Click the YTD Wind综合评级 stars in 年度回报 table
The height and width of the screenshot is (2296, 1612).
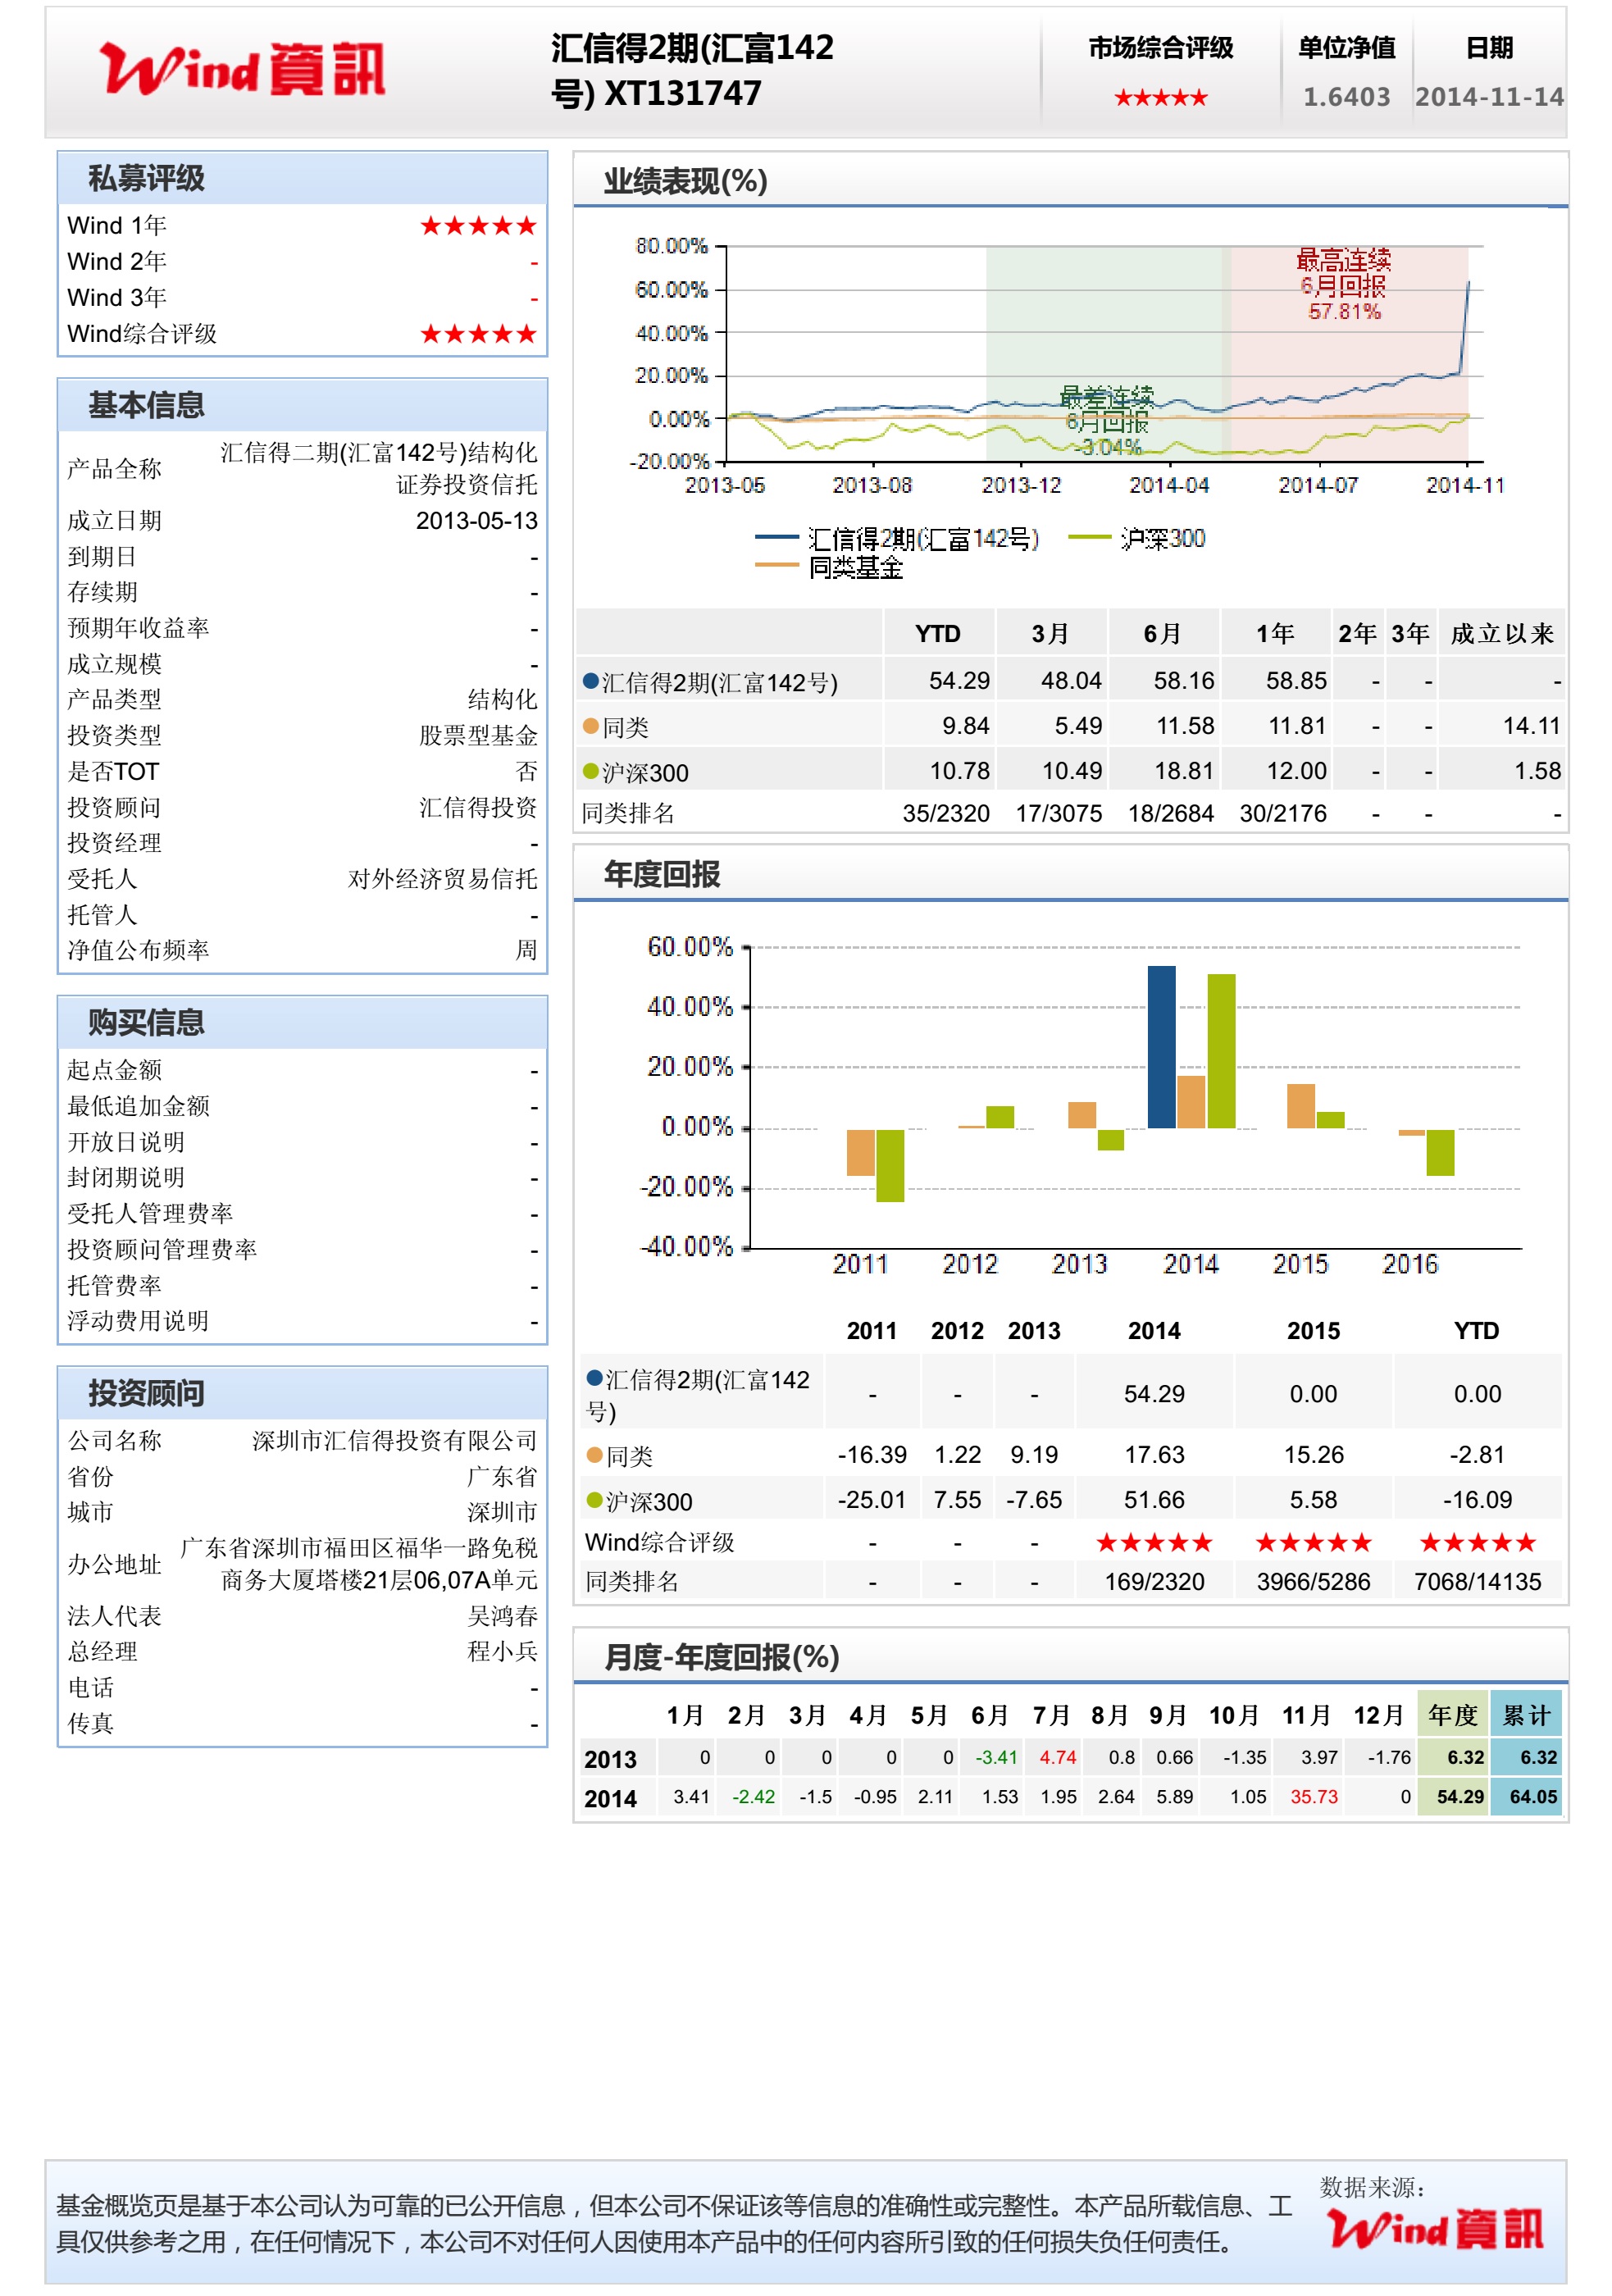click(x=1477, y=1543)
